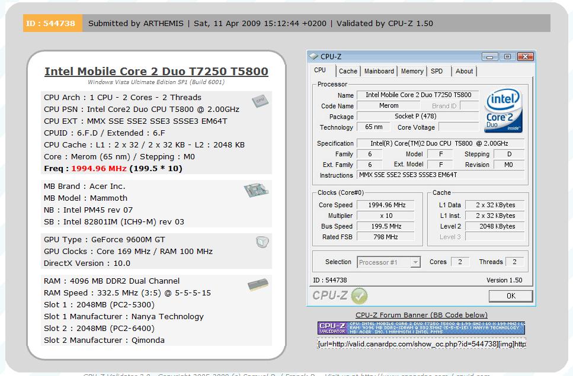Click the 'Submitted by ARTHEMIS' header text

(x=136, y=23)
